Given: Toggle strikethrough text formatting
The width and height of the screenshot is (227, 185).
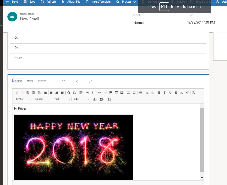Looking at the screenshot, I should tap(176, 93).
